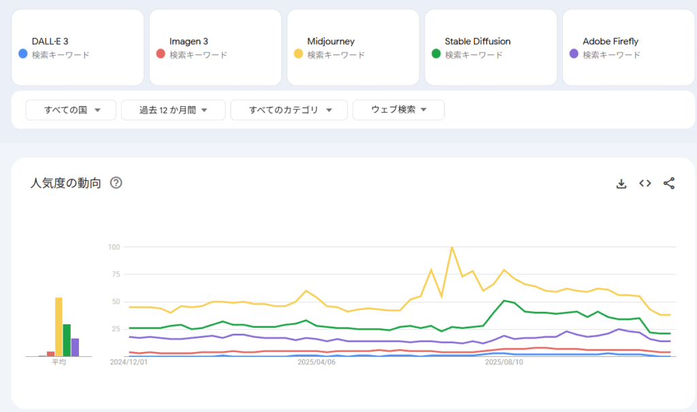Expand the すべてのカテゴリ category dropdown
Viewport: 697px width, 412px height.
point(289,110)
